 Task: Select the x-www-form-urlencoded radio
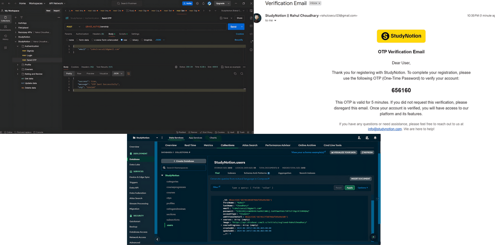tap(92, 40)
